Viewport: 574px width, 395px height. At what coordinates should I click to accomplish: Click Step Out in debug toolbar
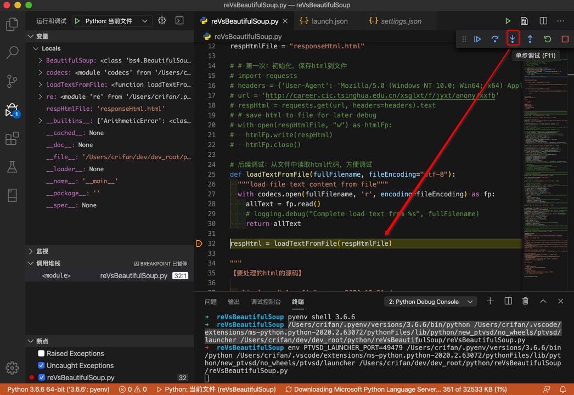530,39
